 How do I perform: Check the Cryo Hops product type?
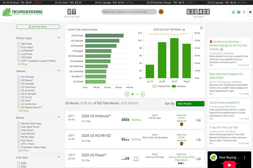pyautogui.click(x=19, y=47)
